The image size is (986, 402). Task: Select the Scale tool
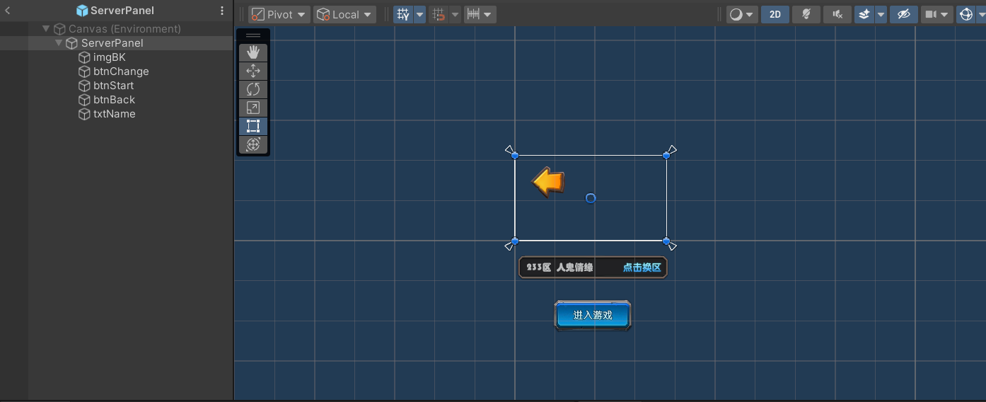(253, 108)
